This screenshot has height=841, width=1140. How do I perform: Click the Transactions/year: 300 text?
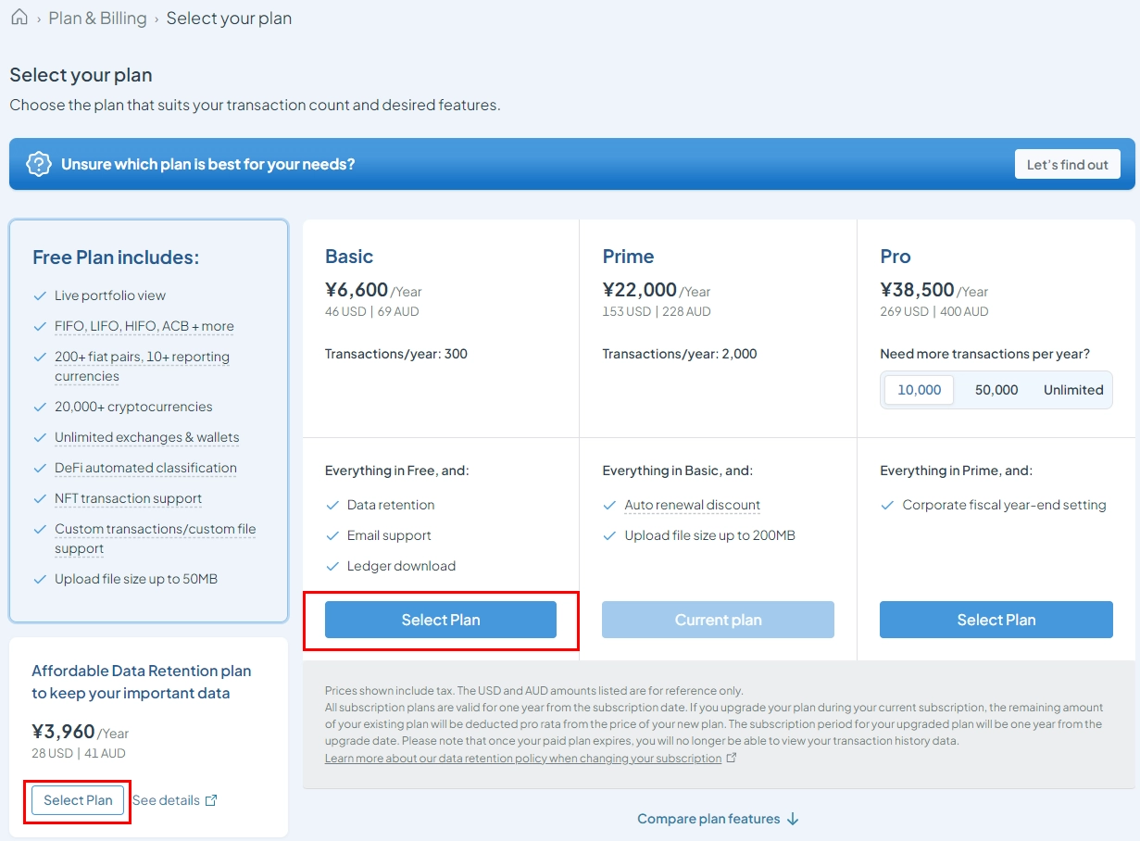[x=396, y=354]
